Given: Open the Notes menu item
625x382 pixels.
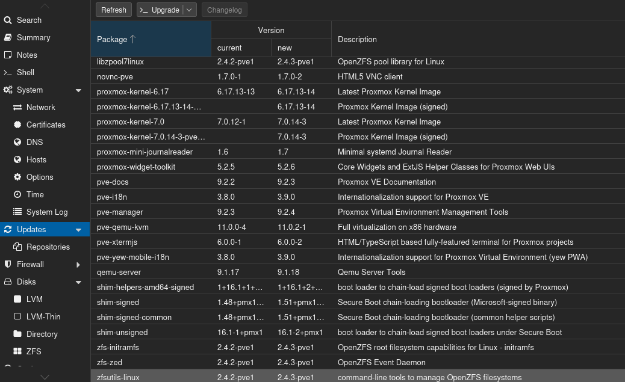Looking at the screenshot, I should coord(45,55).
